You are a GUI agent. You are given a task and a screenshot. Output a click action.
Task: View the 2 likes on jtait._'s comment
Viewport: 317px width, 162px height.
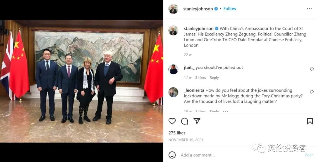coord(200,77)
